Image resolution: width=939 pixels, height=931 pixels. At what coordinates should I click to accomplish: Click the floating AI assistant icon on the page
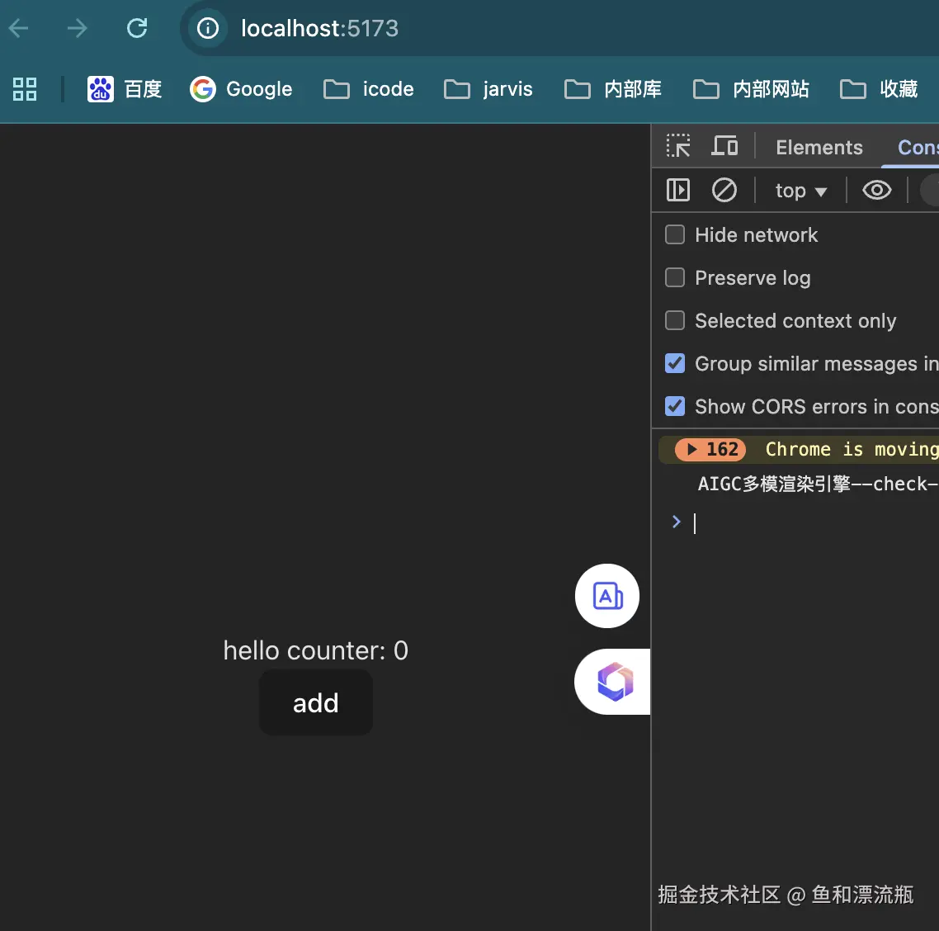pos(606,596)
